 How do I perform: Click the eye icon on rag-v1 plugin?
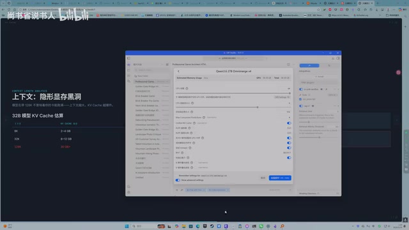coord(313,106)
